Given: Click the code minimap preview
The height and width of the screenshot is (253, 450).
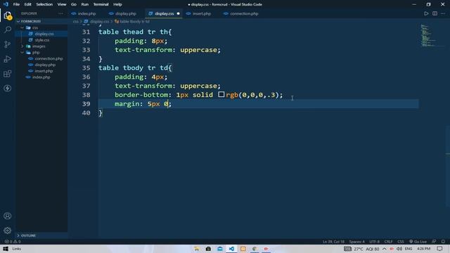Looking at the screenshot, I should tap(428, 36).
